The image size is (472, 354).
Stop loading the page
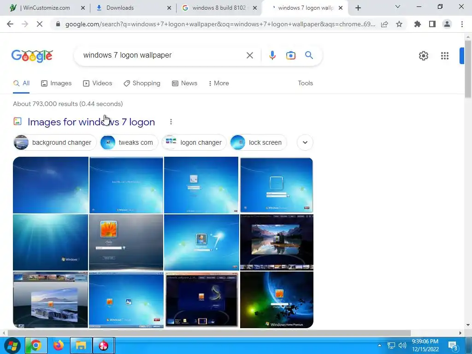tap(40, 24)
